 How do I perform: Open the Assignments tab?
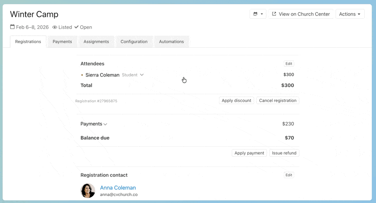[96, 42]
